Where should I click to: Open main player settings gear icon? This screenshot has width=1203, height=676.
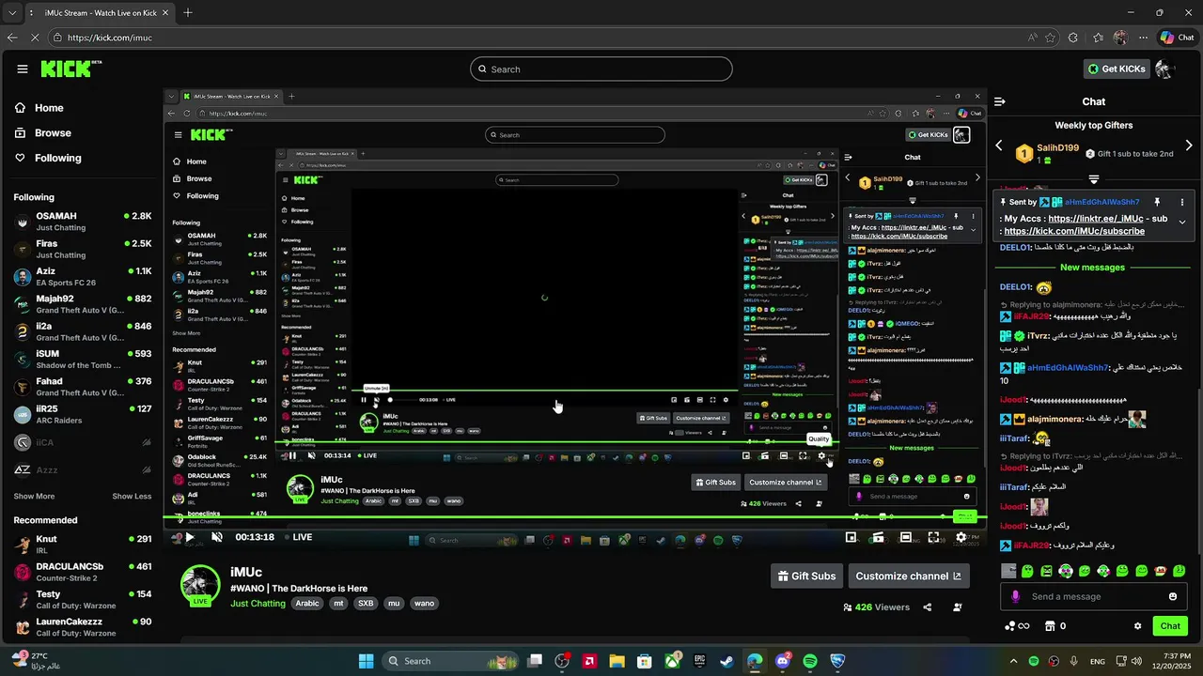click(x=961, y=537)
